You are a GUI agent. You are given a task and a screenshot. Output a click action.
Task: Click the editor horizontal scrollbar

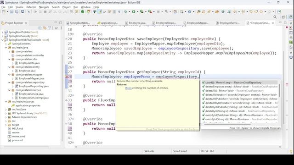(x=178, y=147)
